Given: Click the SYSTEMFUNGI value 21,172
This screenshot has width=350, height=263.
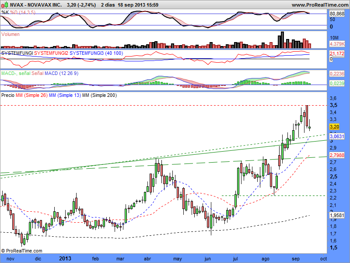Looking at the screenshot, I should [337, 53].
